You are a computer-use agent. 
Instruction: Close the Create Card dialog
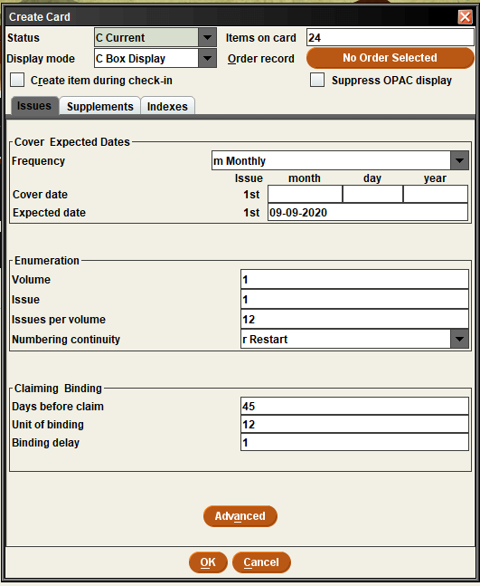pyautogui.click(x=465, y=17)
